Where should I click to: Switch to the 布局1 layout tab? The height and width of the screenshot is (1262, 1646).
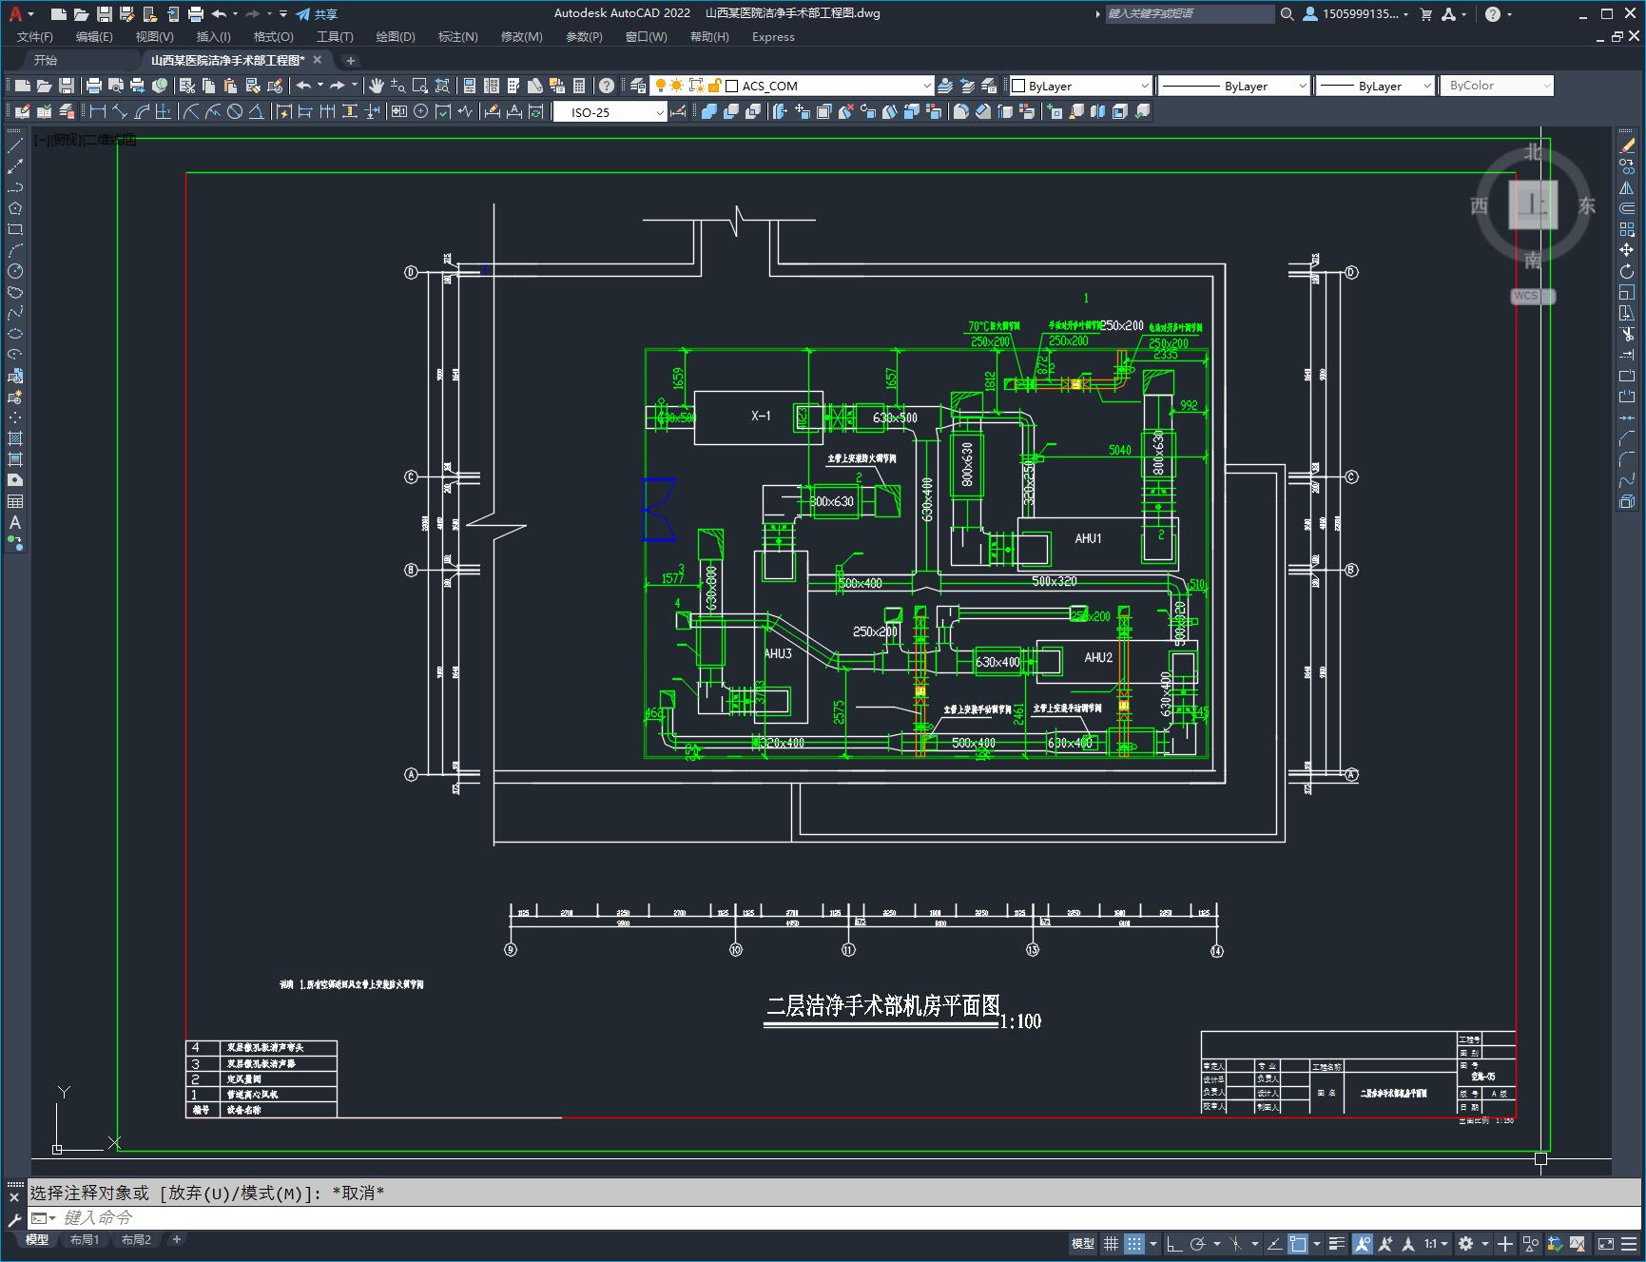click(84, 1240)
